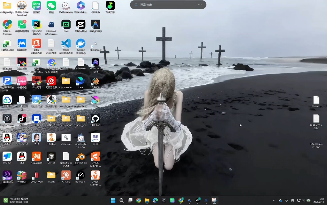327x205 pixels.
Task: Toggle the 英 input method indicator
Action: [x=293, y=201]
